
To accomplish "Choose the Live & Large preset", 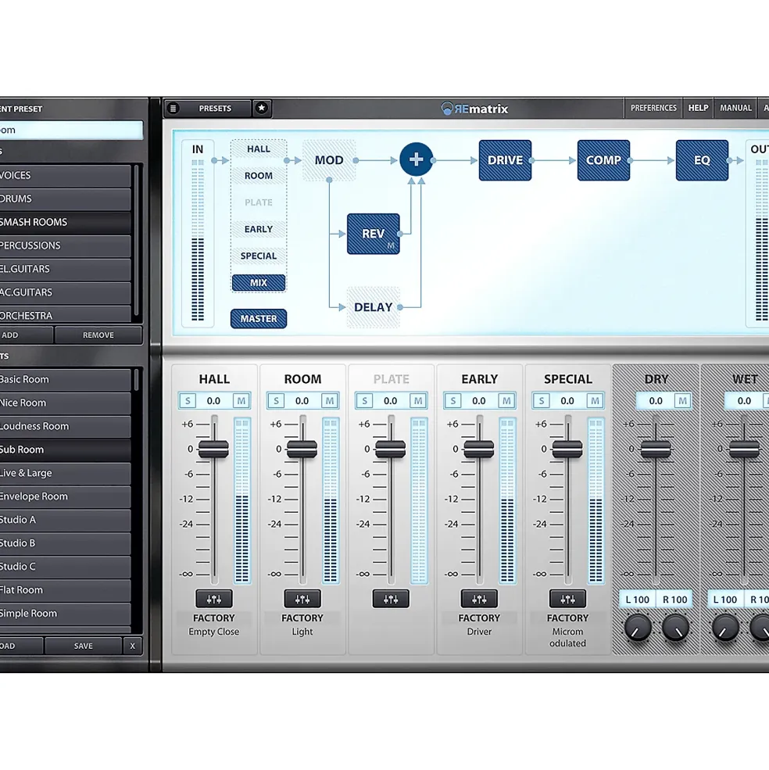I will (65, 473).
